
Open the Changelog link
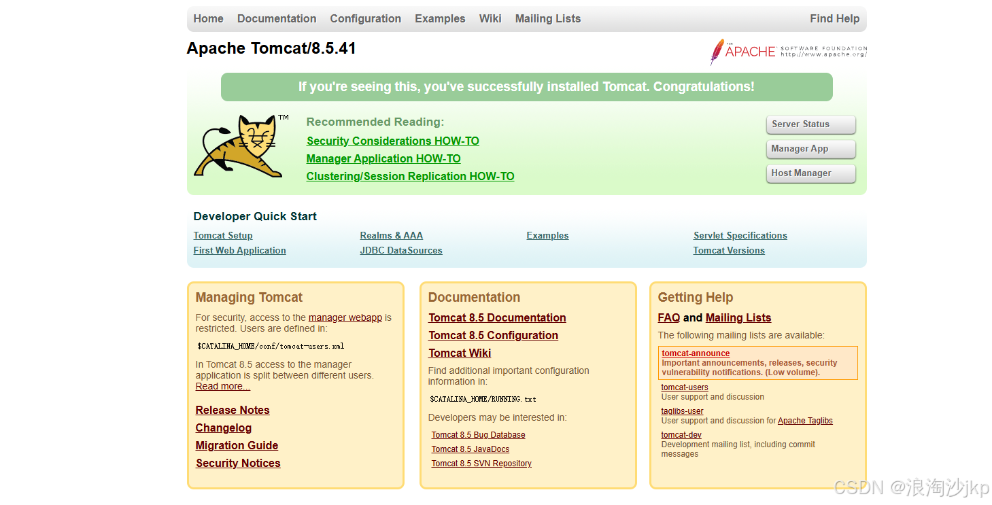tap(224, 428)
